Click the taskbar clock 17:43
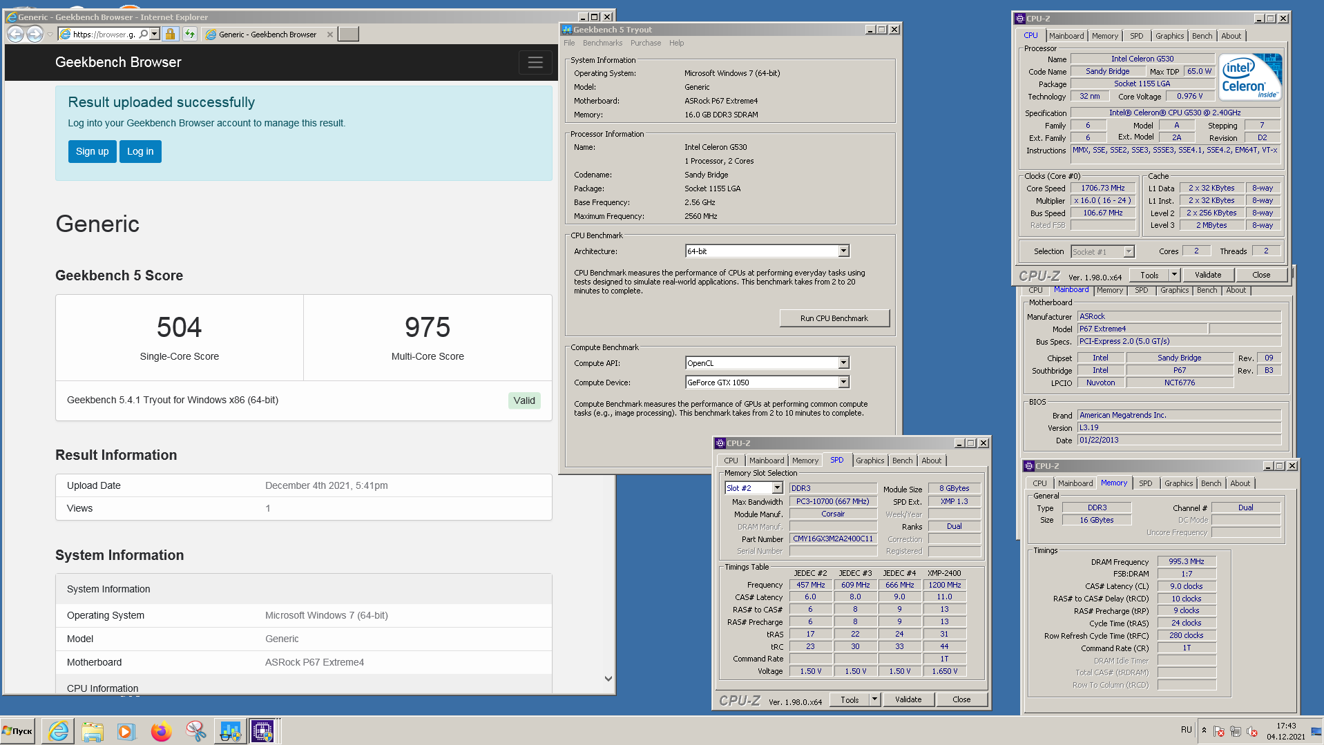Viewport: 1324px width, 745px height. (1286, 726)
